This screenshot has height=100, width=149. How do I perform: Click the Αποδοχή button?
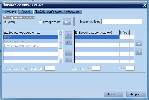114,94
